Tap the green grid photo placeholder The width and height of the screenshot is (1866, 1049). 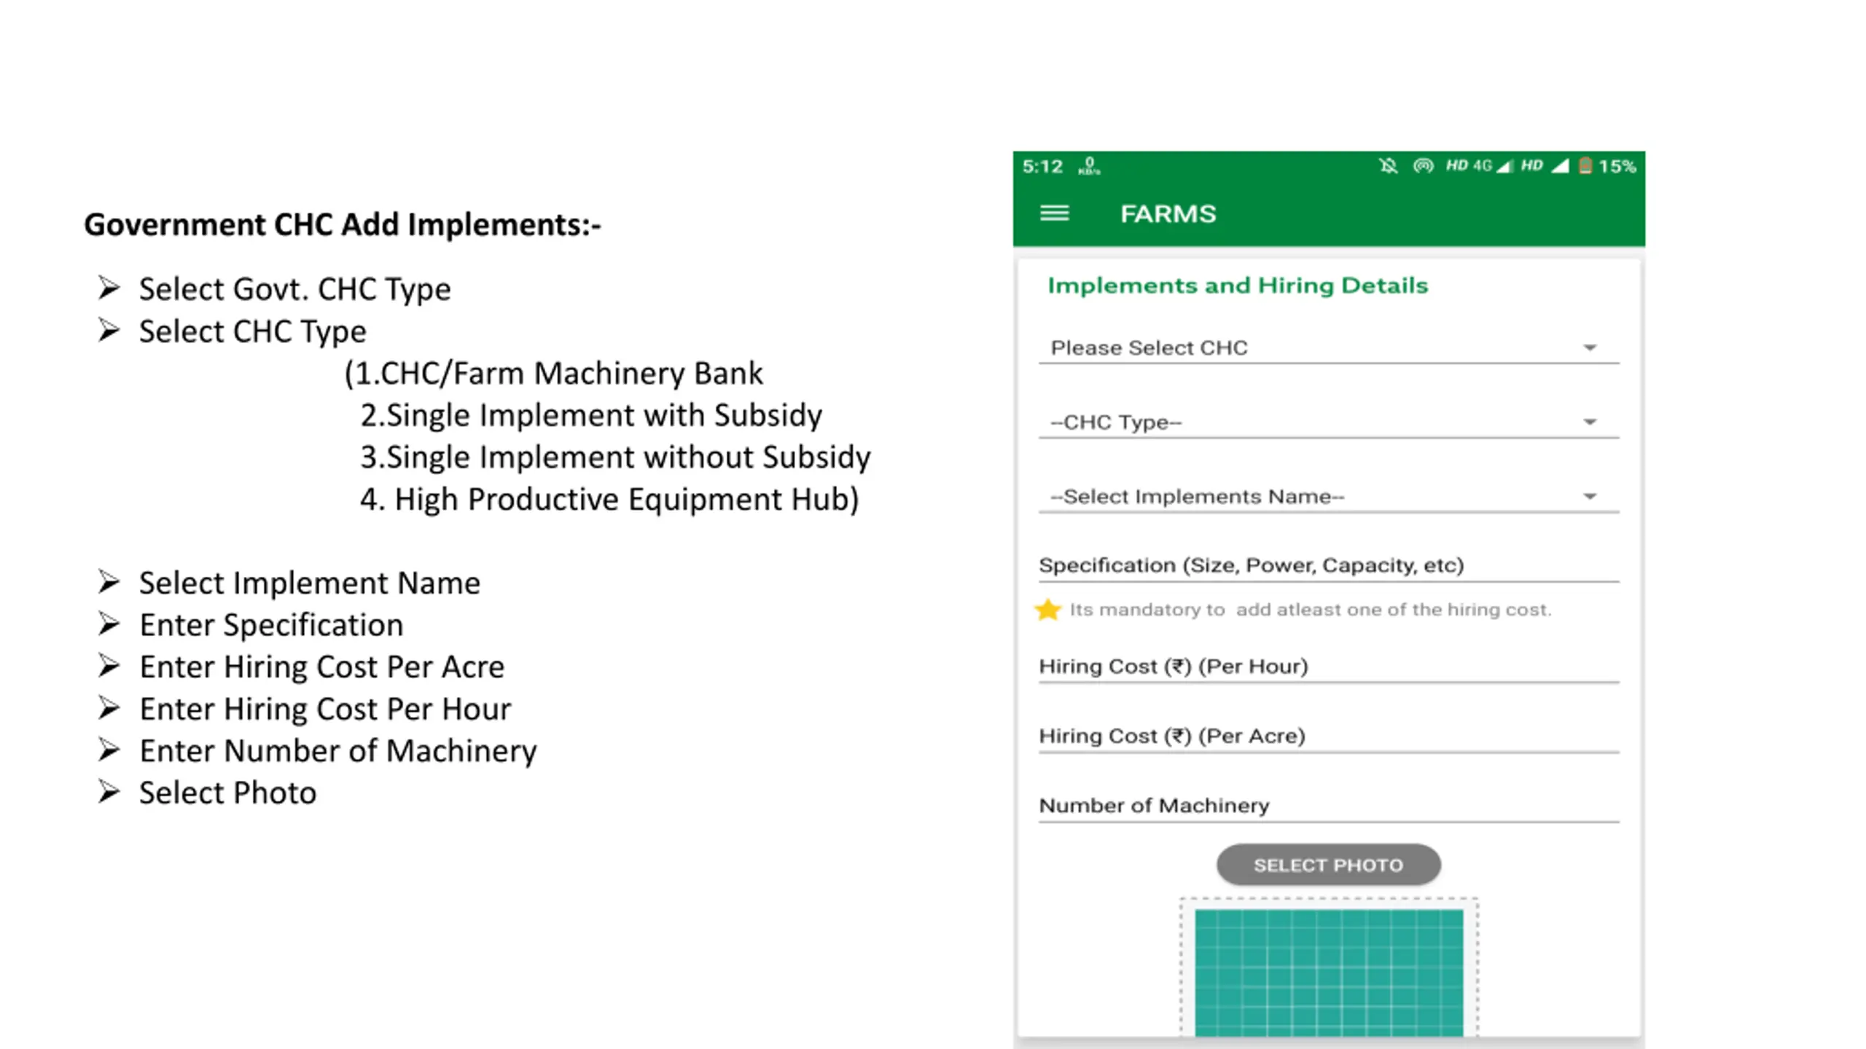(1329, 972)
